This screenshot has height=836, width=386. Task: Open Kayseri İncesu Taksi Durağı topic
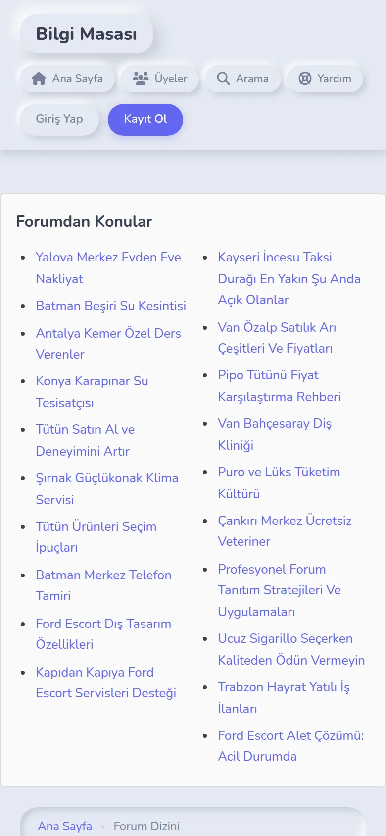click(x=289, y=278)
